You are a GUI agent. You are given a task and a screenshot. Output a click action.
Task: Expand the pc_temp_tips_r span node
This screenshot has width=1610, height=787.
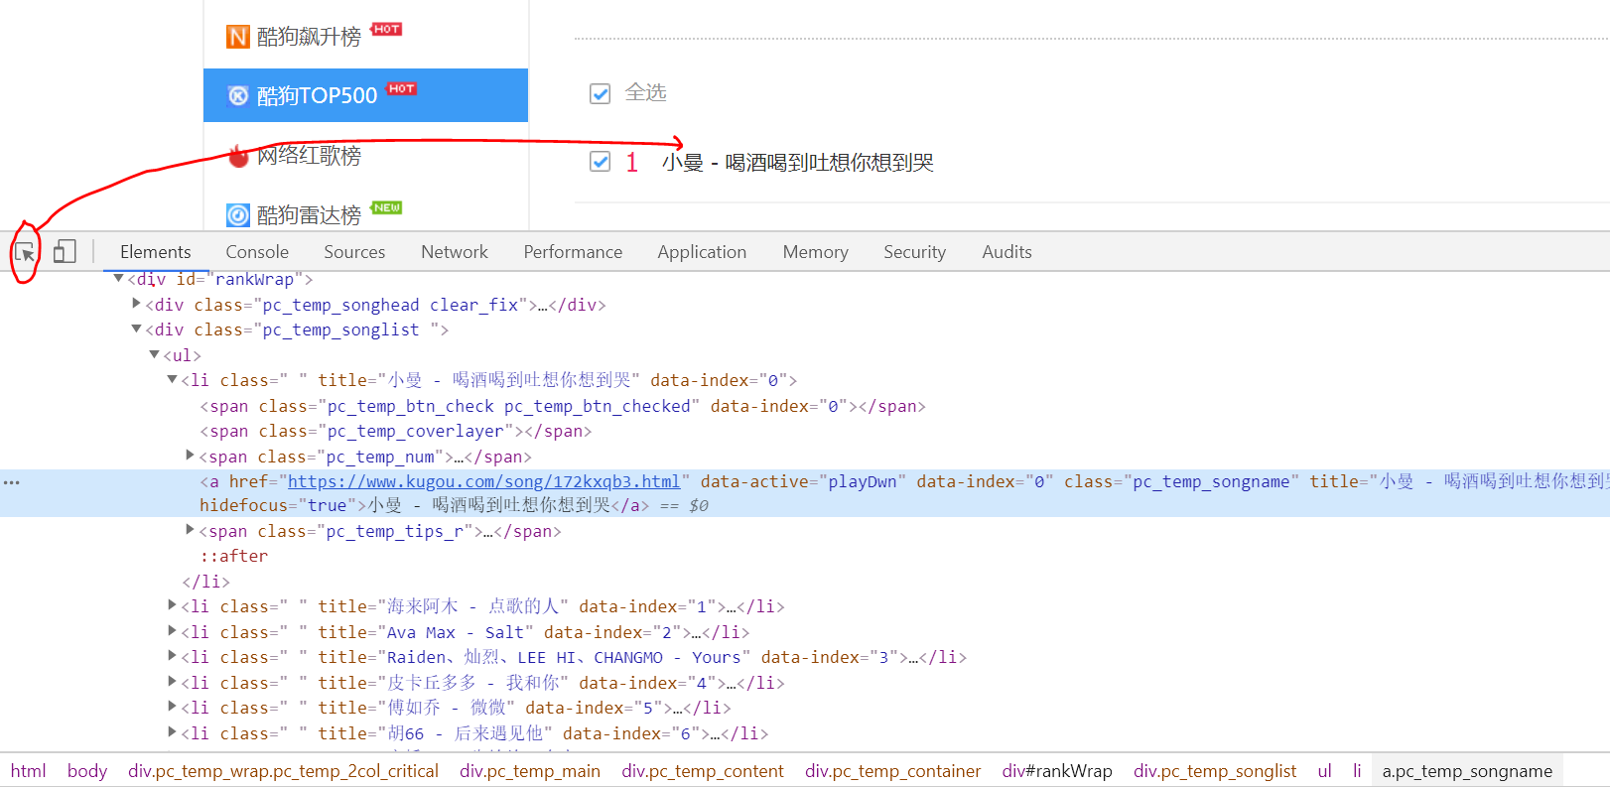coord(191,530)
